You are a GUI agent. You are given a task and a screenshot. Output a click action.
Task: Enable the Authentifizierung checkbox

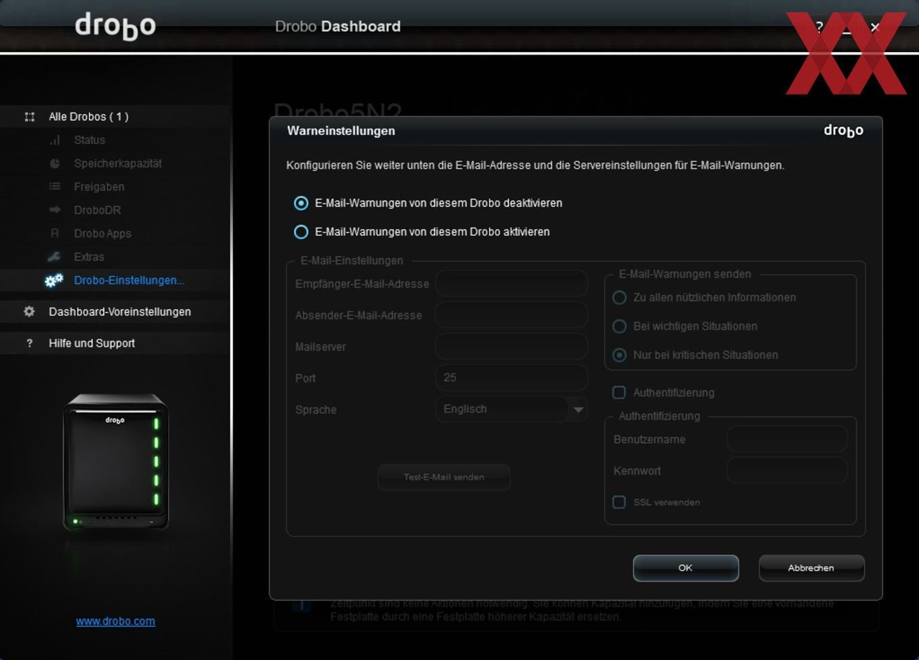pos(619,392)
